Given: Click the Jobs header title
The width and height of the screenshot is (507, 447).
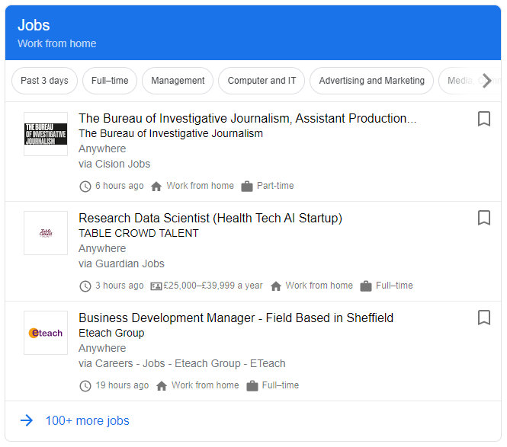Looking at the screenshot, I should click(x=34, y=25).
